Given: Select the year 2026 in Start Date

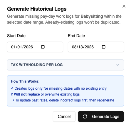Looking at the screenshot, I should (x=28, y=47).
